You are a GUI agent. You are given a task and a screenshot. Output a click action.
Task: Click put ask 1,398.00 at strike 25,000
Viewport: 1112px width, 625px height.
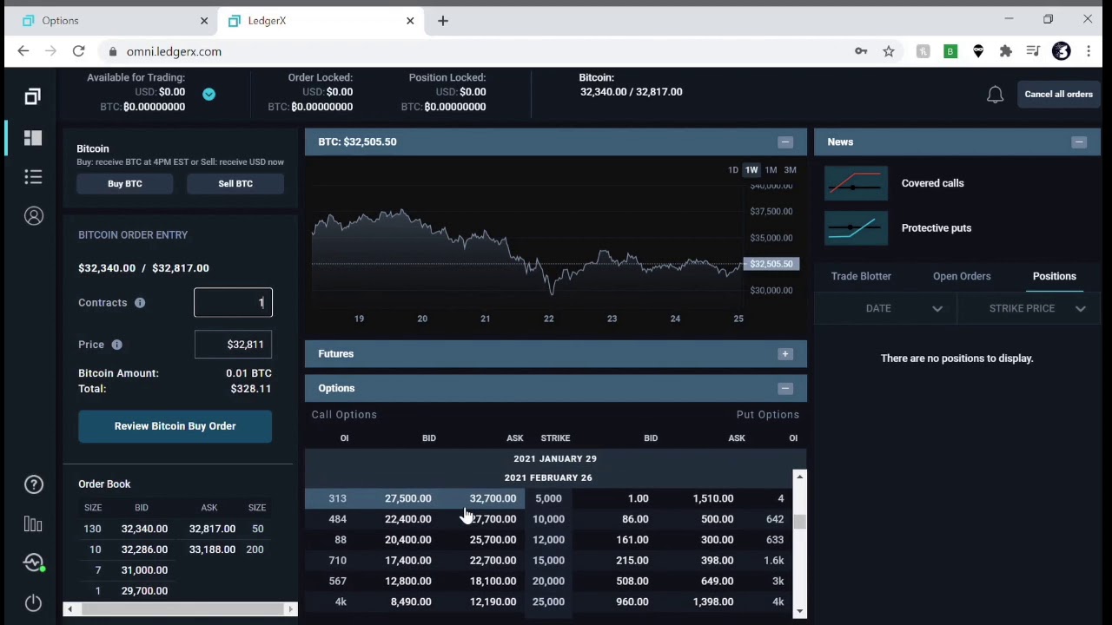(x=712, y=602)
